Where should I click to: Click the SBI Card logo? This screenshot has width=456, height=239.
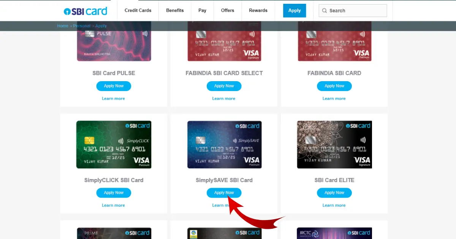coord(85,11)
